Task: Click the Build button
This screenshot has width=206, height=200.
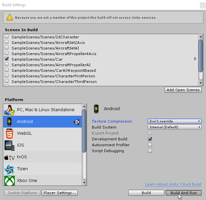Action: coord(146,193)
